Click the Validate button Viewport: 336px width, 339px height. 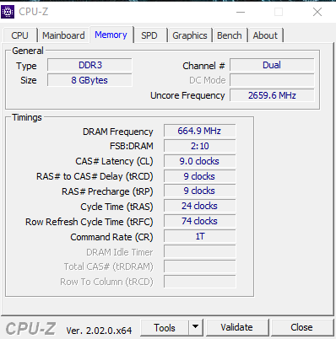[237, 327]
